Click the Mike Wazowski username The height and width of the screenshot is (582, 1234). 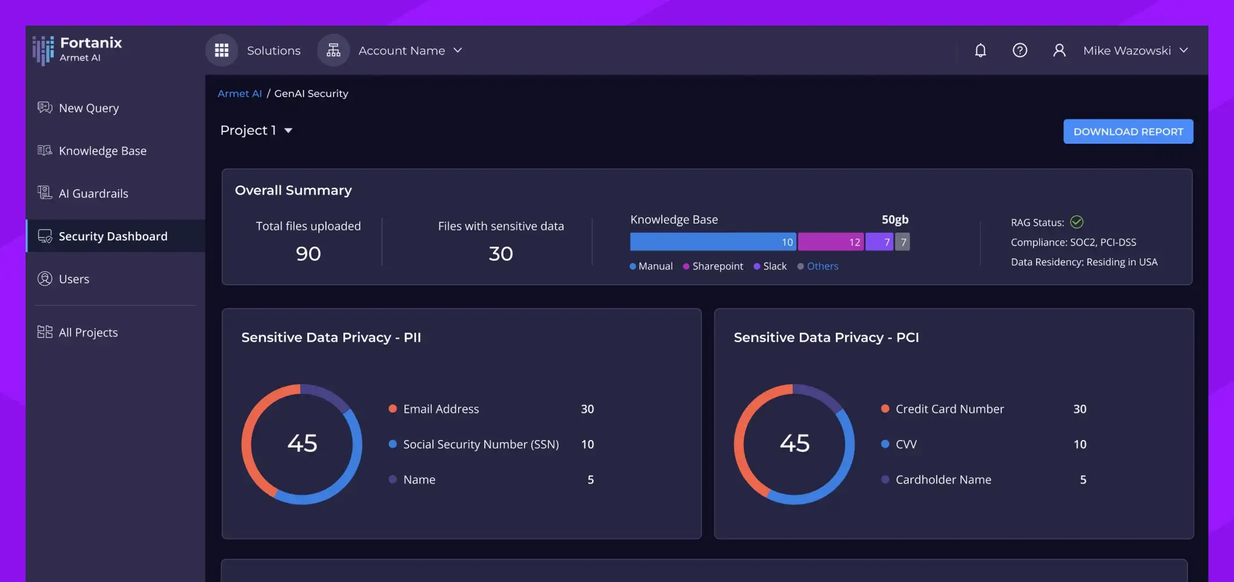(x=1127, y=51)
